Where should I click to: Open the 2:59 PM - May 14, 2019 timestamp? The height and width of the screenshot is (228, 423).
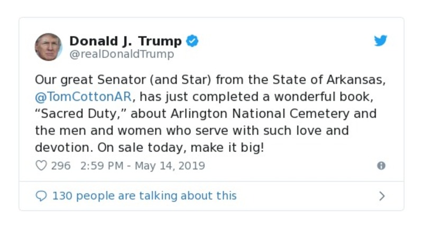coord(143,166)
